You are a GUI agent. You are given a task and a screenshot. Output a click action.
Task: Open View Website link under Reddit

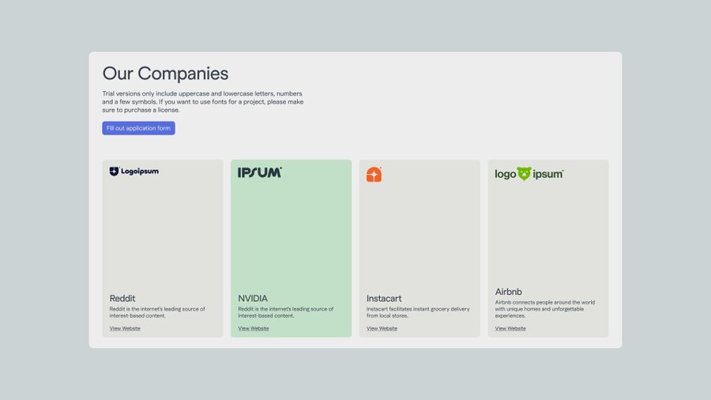click(125, 328)
